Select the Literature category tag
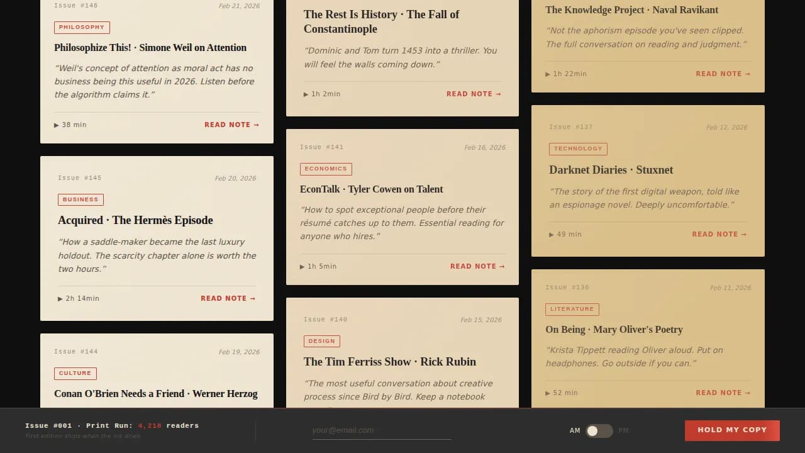The height and width of the screenshot is (453, 805). point(572,309)
